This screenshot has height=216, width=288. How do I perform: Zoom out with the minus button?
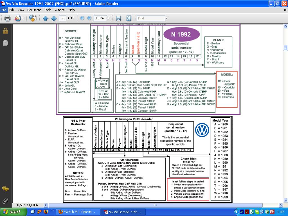point(82,18)
